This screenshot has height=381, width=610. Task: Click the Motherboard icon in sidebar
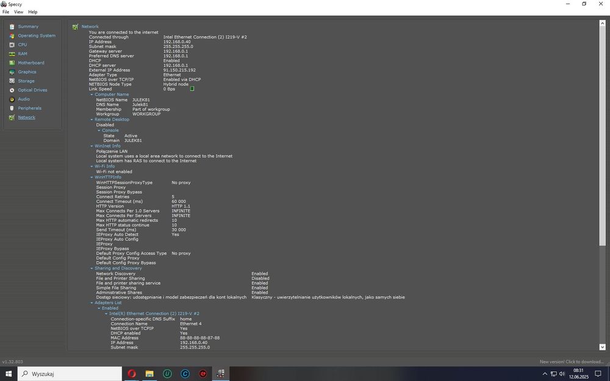click(12, 63)
